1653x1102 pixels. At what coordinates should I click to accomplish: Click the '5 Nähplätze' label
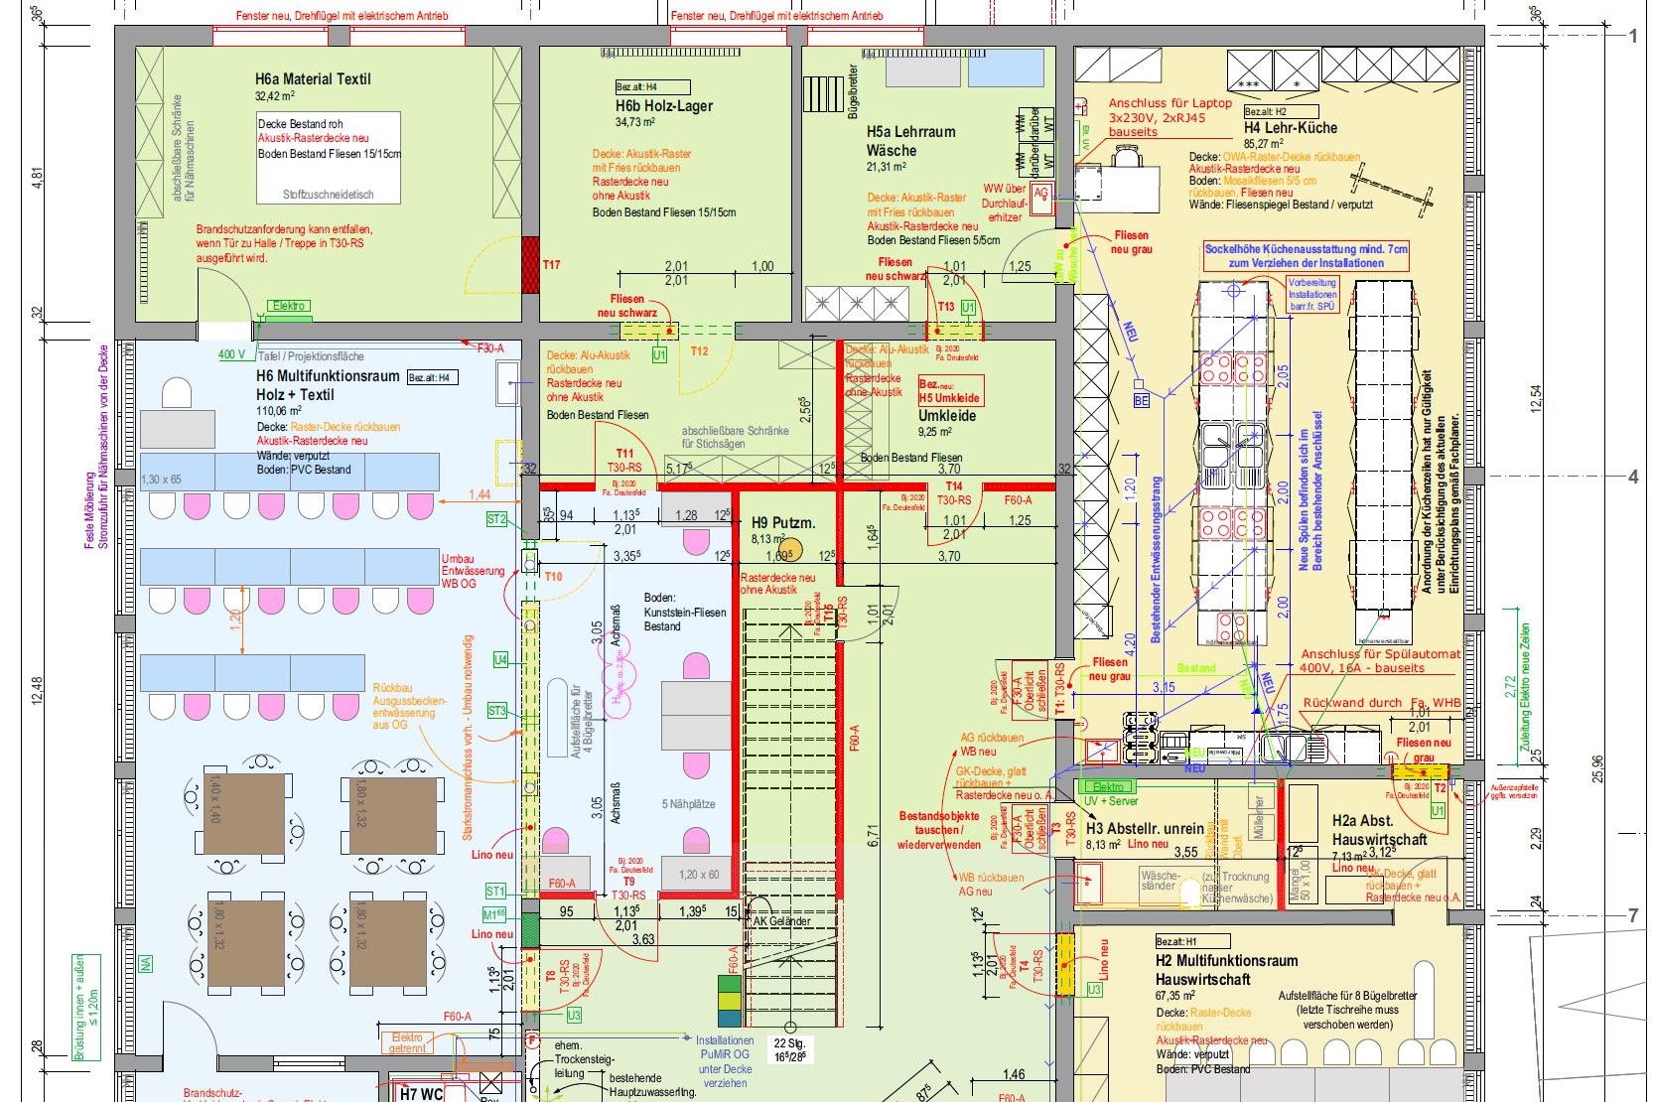point(689,804)
